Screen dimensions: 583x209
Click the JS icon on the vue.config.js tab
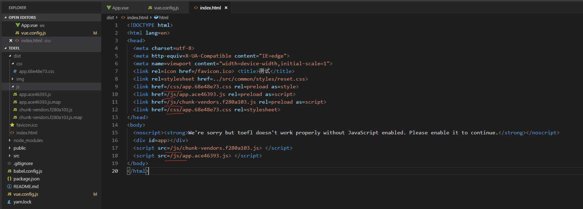(x=150, y=8)
